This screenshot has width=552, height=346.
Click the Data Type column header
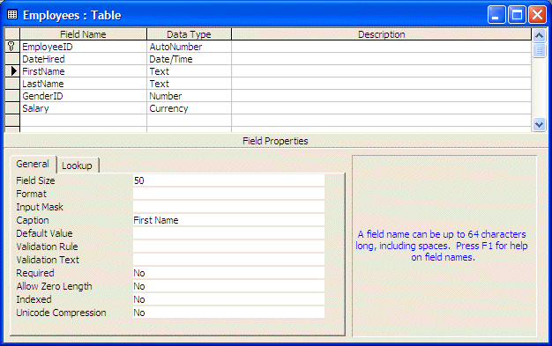(x=189, y=34)
